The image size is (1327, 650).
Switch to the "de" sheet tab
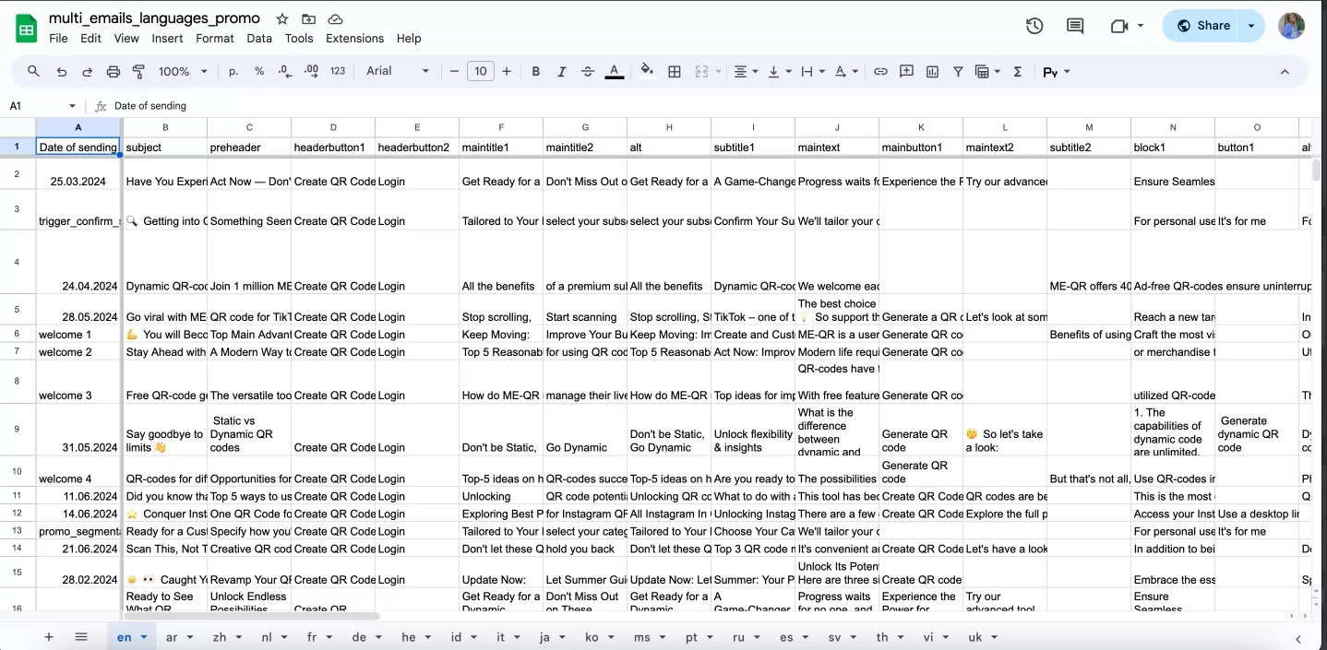(x=365, y=637)
